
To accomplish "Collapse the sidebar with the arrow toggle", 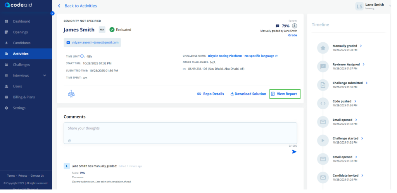I will pos(52,14).
